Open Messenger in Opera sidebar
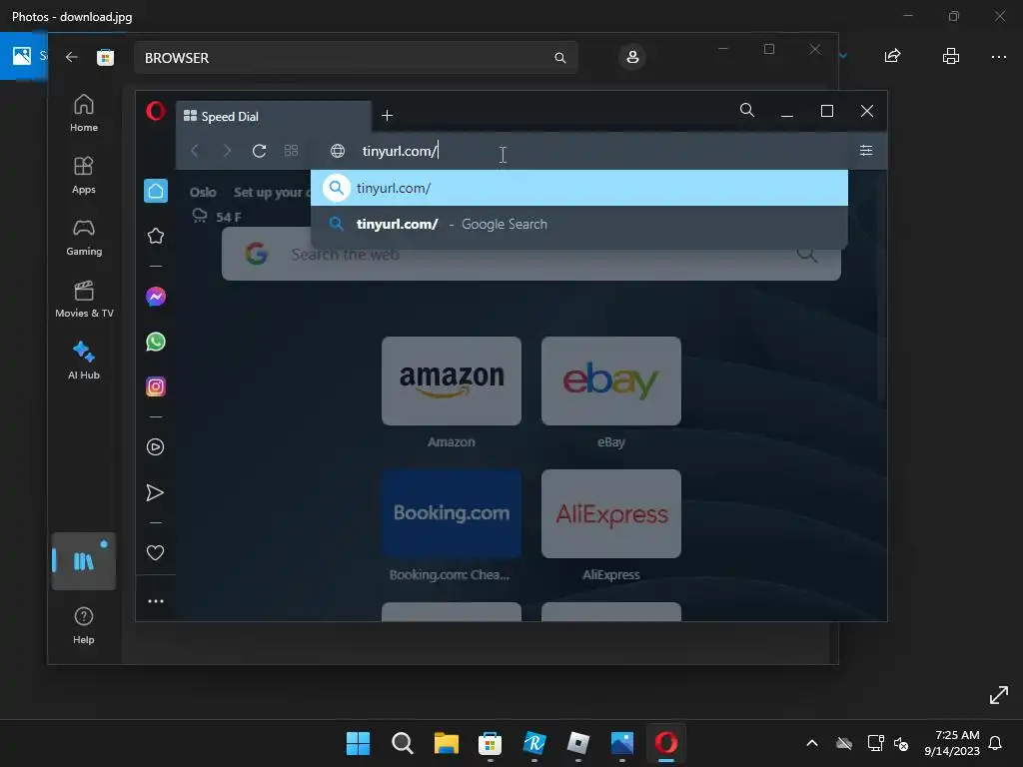 [155, 297]
